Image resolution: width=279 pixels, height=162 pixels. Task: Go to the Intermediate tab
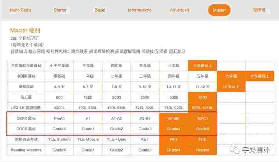pyautogui.click(x=140, y=10)
